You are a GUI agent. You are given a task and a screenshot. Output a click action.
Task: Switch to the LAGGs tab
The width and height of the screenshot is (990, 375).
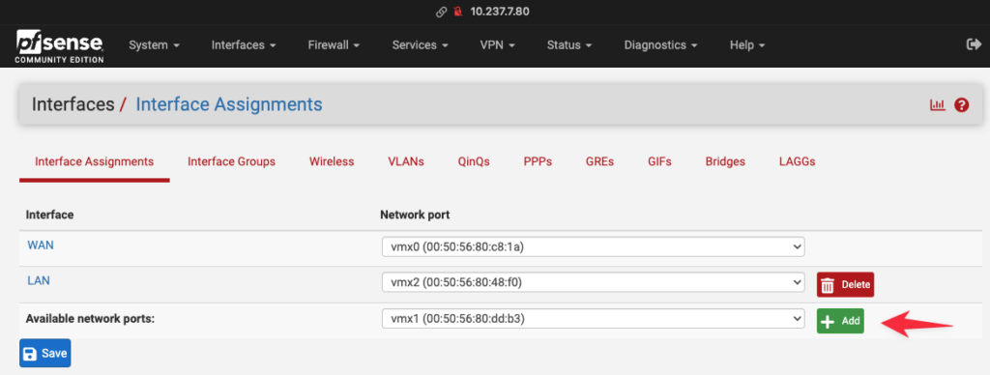point(798,161)
